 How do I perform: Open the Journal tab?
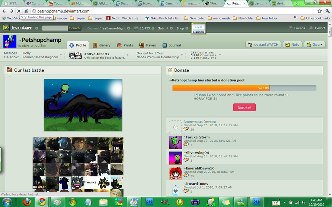pos(172,45)
